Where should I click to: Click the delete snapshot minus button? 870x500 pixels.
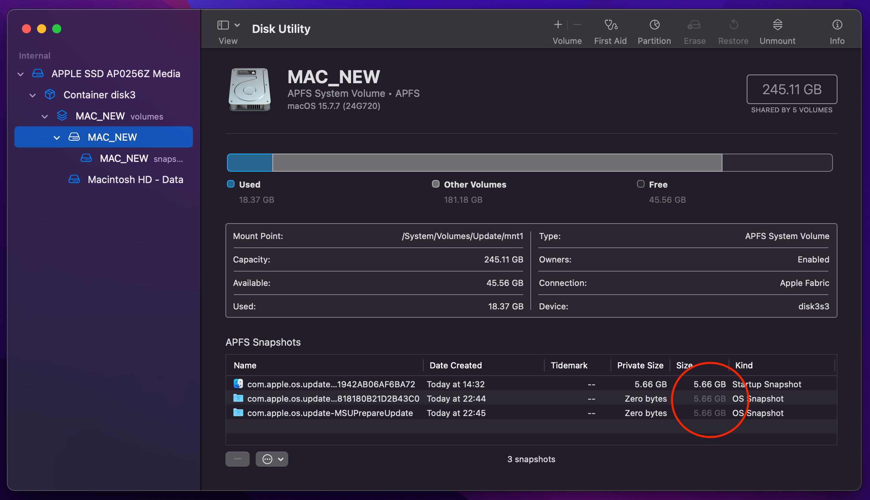pos(238,459)
